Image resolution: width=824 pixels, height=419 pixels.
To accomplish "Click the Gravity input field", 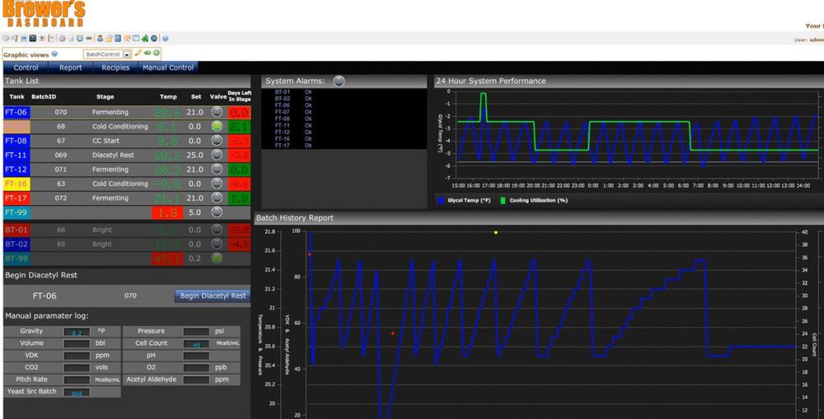I will click(x=77, y=331).
